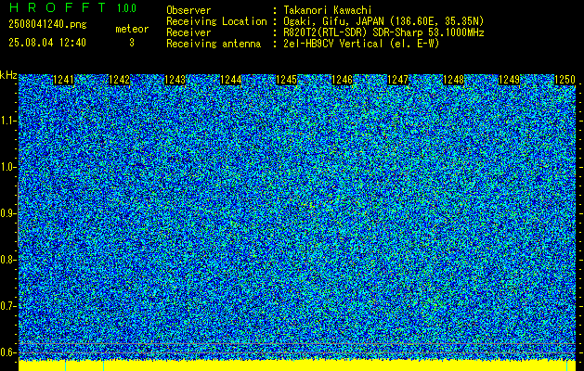This screenshot has width=584, height=371.
Task: Click the 1249 time marker
Action: click(509, 80)
